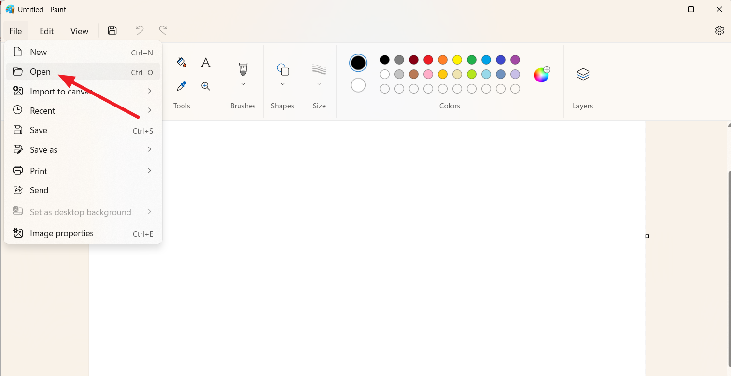Open the View menu
Viewport: 731px width, 376px height.
click(x=79, y=31)
